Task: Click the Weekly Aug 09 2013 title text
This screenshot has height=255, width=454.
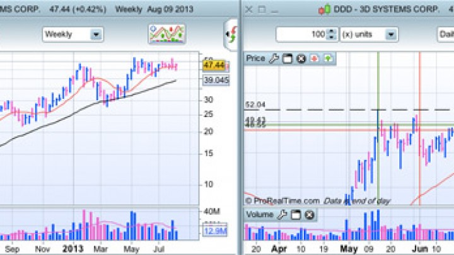Action: [154, 9]
